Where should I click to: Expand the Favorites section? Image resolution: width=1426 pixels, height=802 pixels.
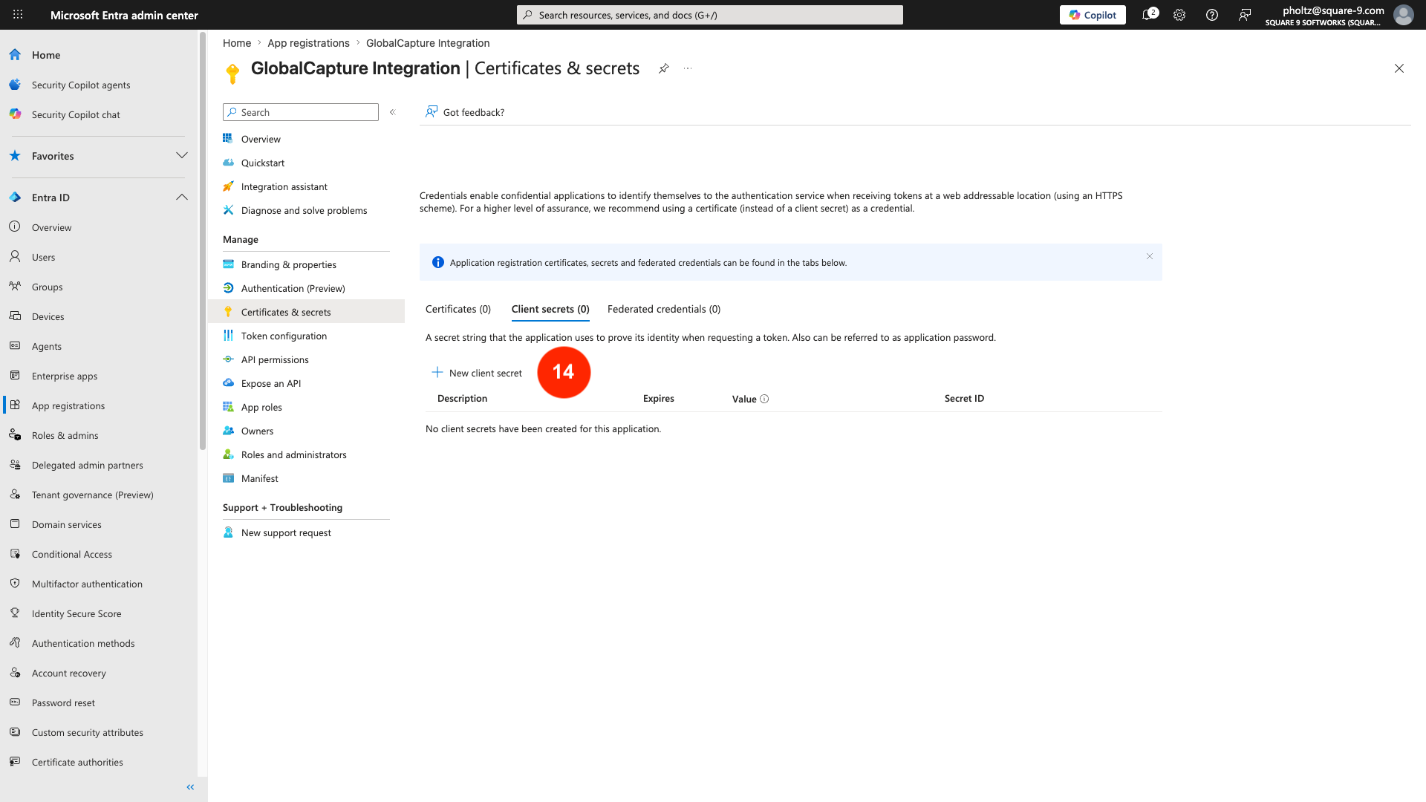pos(182,156)
